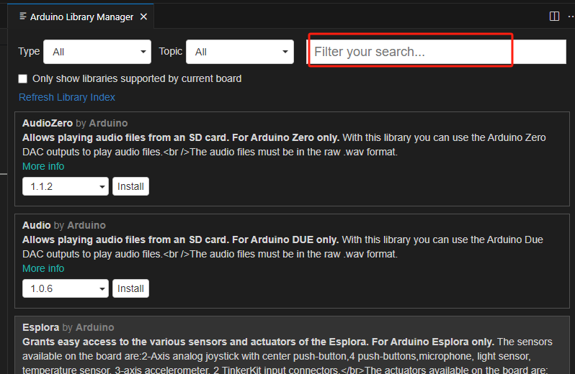Enable only libraries supported by current board
The image size is (575, 374).
point(23,78)
